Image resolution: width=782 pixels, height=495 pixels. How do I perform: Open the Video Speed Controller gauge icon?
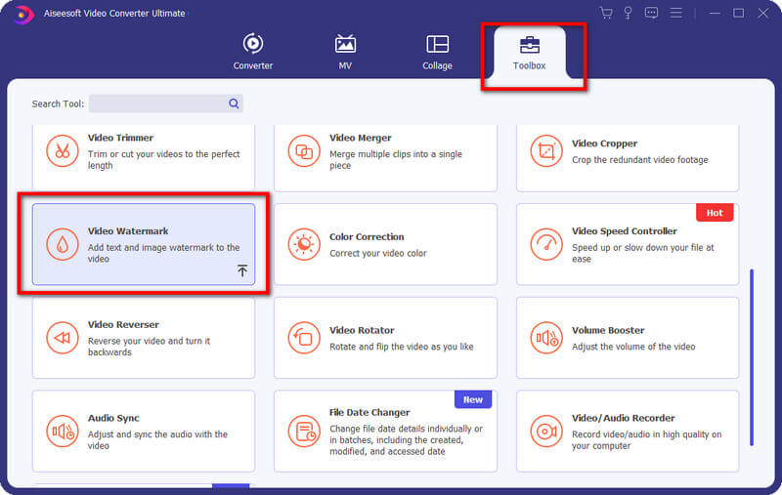tap(546, 244)
